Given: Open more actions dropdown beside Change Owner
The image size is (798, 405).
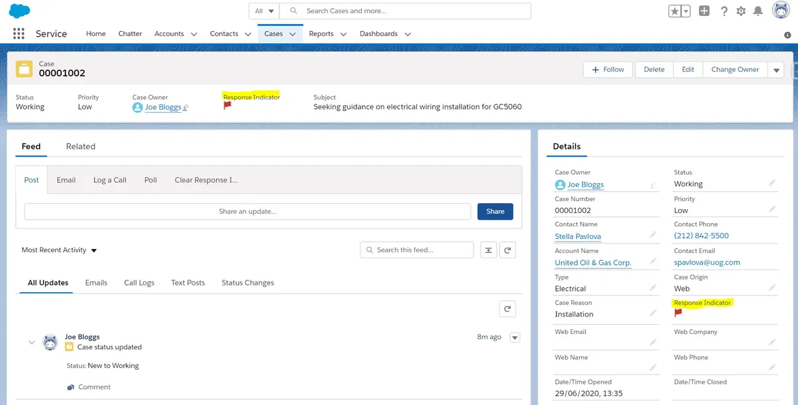Looking at the screenshot, I should coord(776,70).
